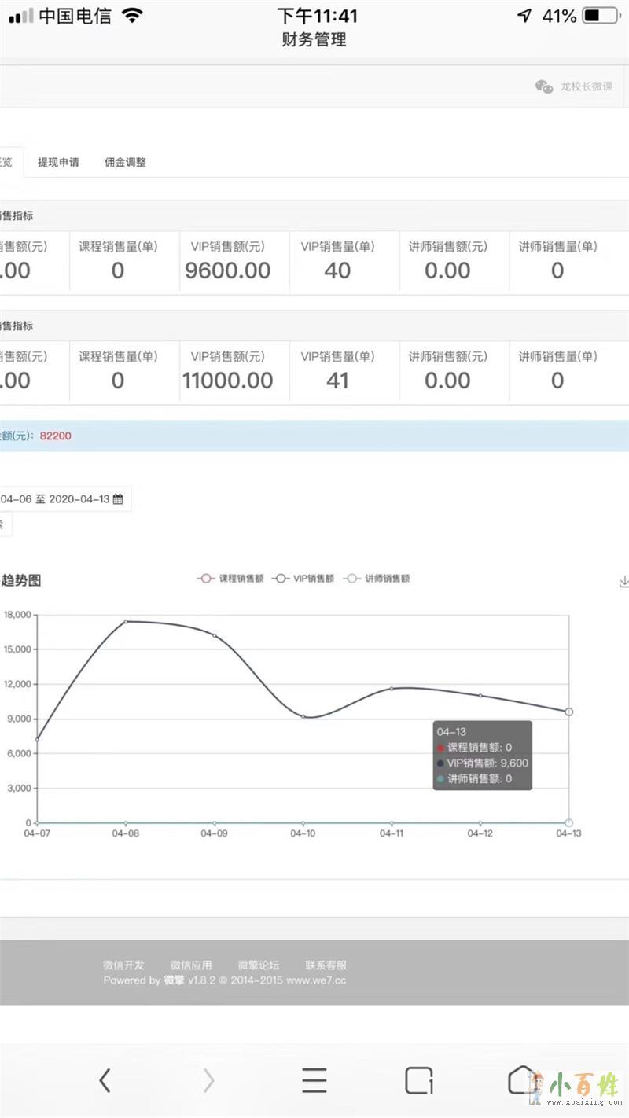Tap the browser forward arrow

tap(208, 1081)
